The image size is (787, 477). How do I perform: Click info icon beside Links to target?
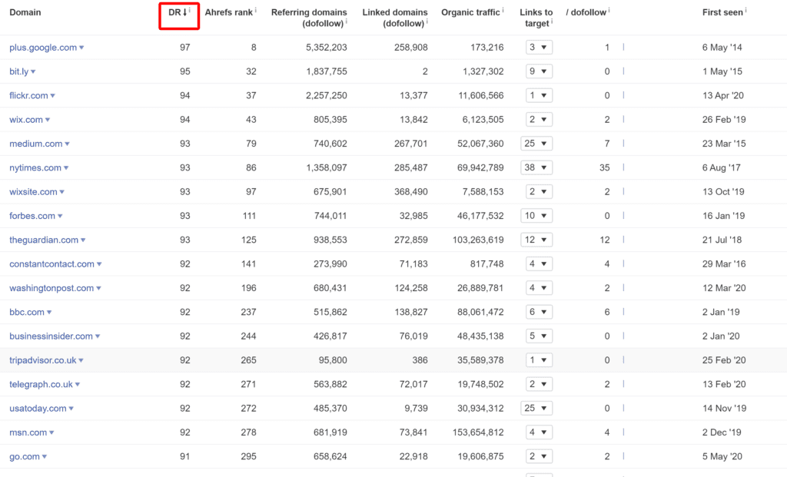[x=552, y=21]
